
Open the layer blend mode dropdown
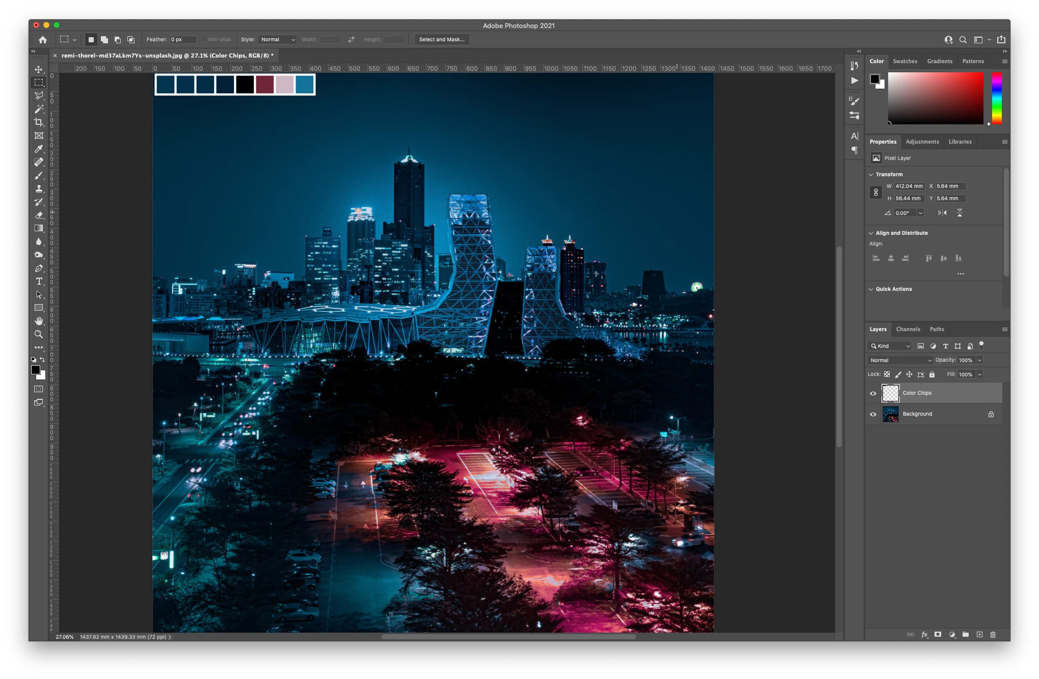click(x=900, y=360)
